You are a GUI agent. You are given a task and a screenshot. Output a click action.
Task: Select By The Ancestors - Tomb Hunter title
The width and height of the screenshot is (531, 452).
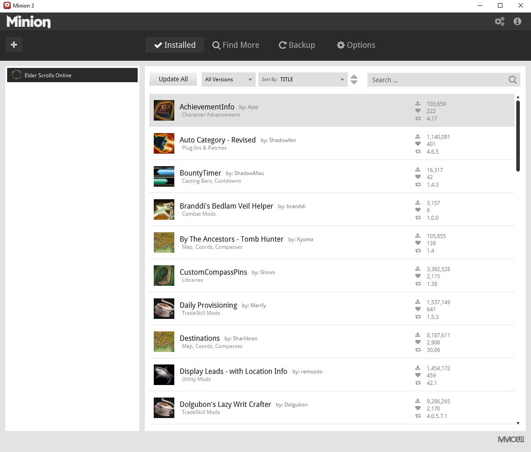pos(231,239)
